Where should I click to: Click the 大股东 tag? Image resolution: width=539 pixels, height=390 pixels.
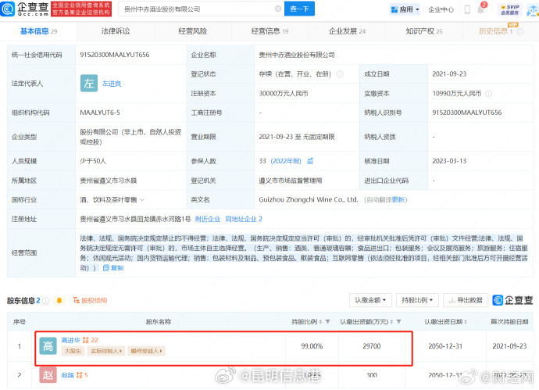tap(73, 351)
